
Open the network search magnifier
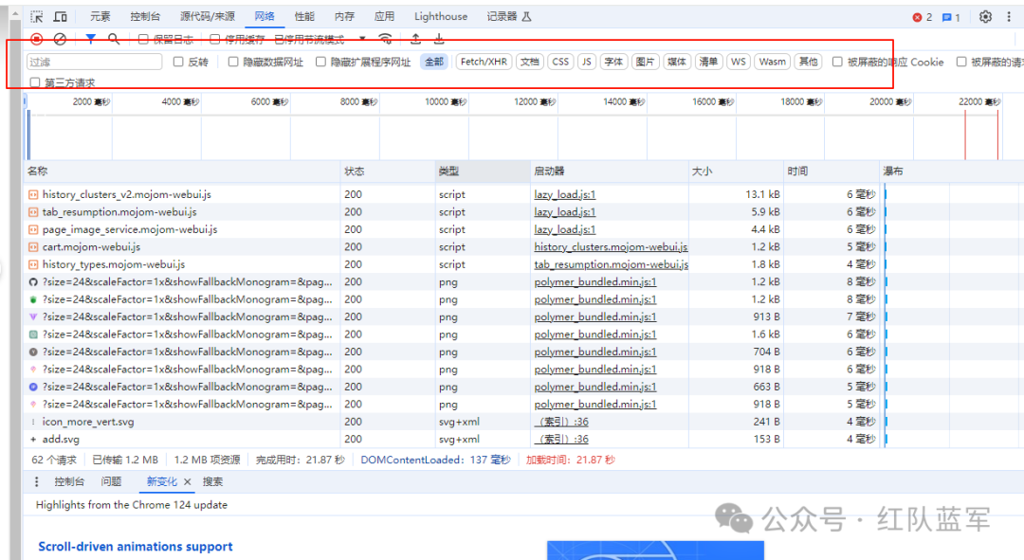coord(114,39)
